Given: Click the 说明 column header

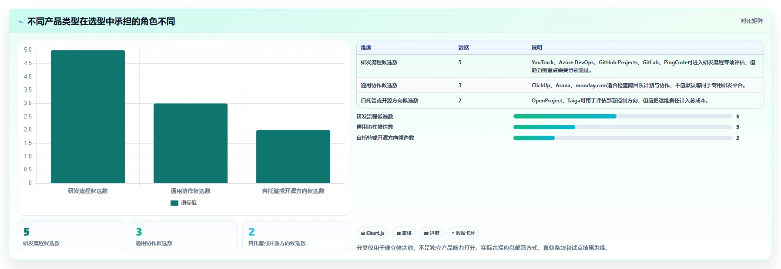Looking at the screenshot, I should click(x=536, y=48).
